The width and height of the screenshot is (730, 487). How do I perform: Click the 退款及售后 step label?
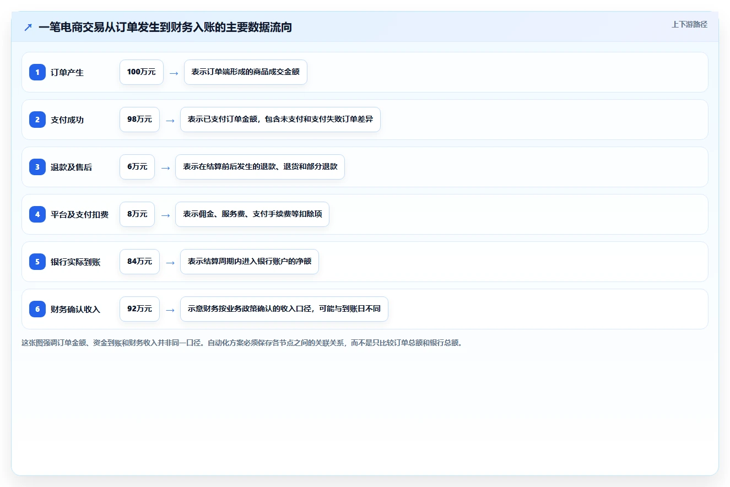point(71,167)
